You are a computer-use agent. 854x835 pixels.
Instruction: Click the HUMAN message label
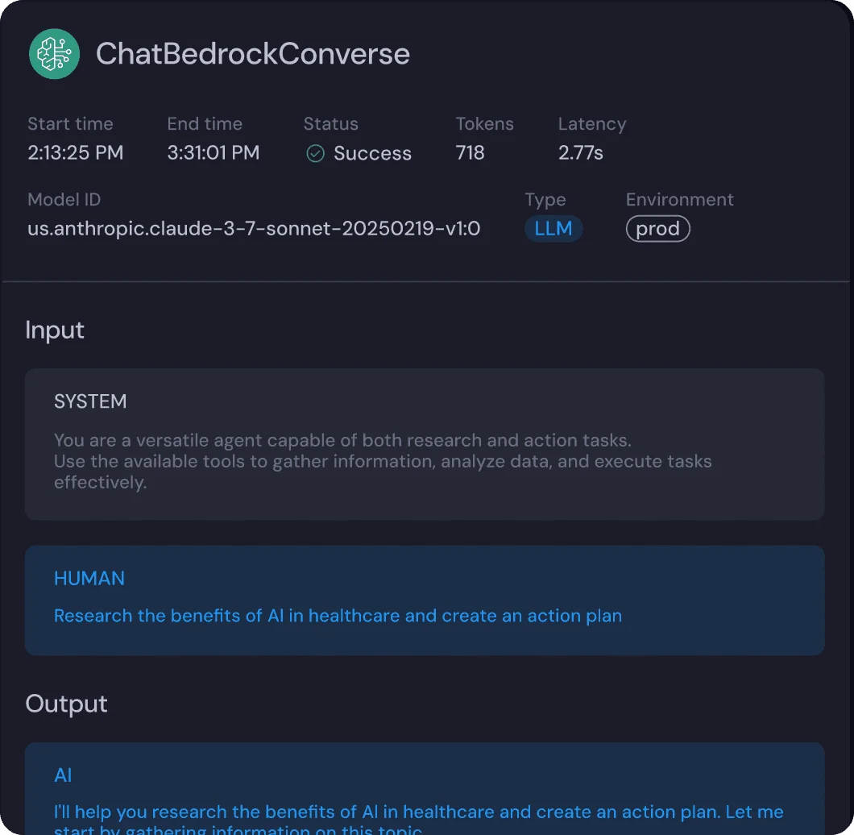click(89, 578)
